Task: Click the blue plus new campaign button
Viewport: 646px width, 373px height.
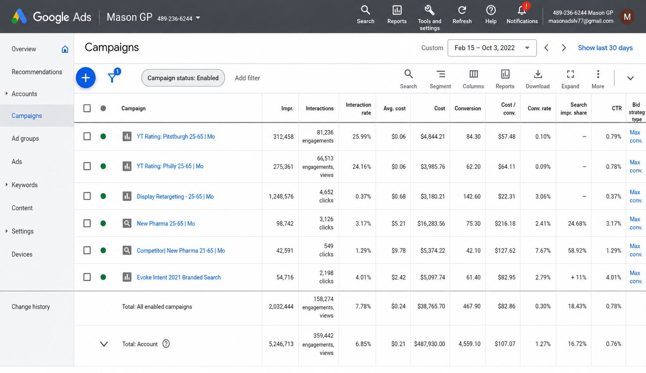Action: [x=86, y=78]
